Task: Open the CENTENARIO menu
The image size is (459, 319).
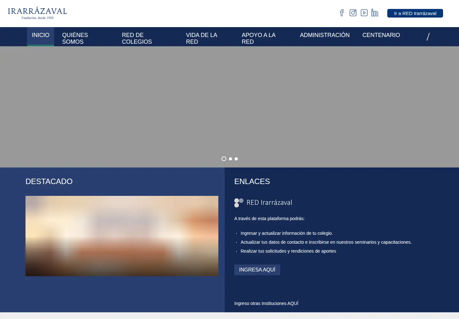Action: (381, 35)
